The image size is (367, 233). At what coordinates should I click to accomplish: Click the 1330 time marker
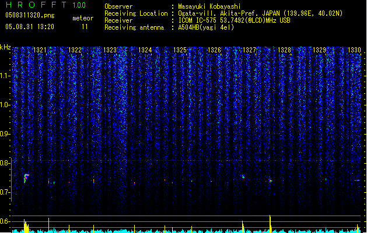(x=354, y=50)
